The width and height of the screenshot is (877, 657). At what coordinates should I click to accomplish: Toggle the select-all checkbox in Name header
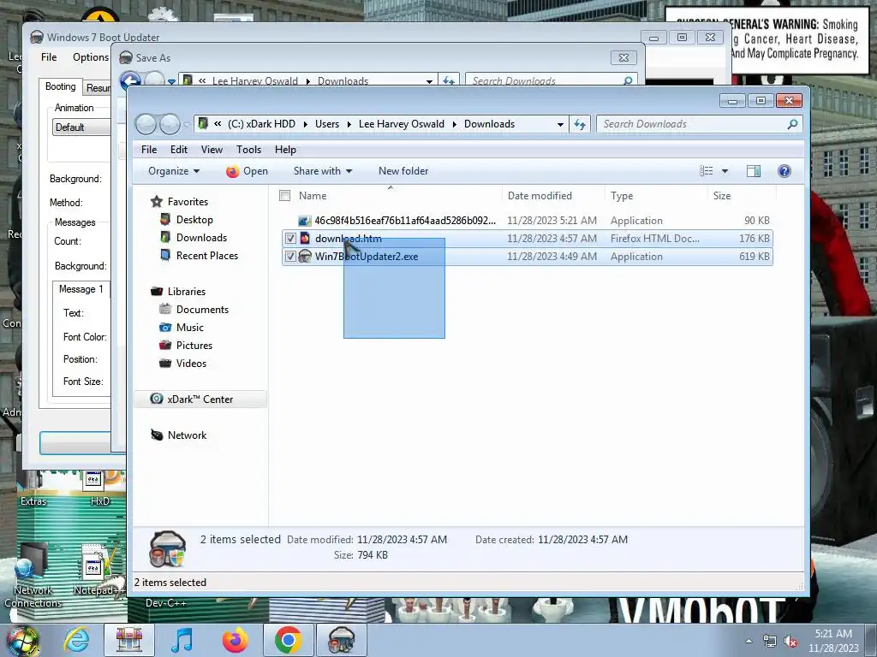pos(284,196)
